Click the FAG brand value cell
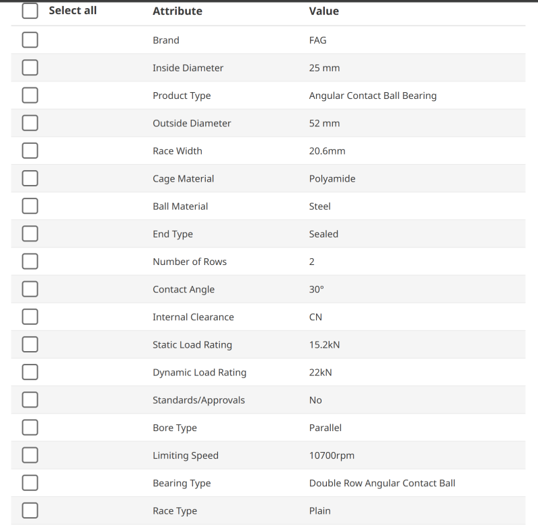 click(317, 40)
